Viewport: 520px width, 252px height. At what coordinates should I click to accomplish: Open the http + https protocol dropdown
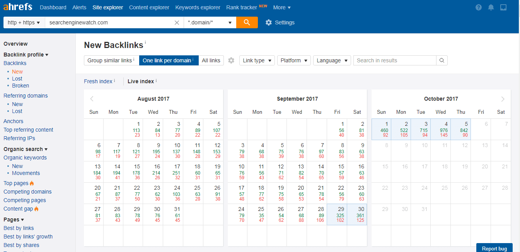coord(24,22)
